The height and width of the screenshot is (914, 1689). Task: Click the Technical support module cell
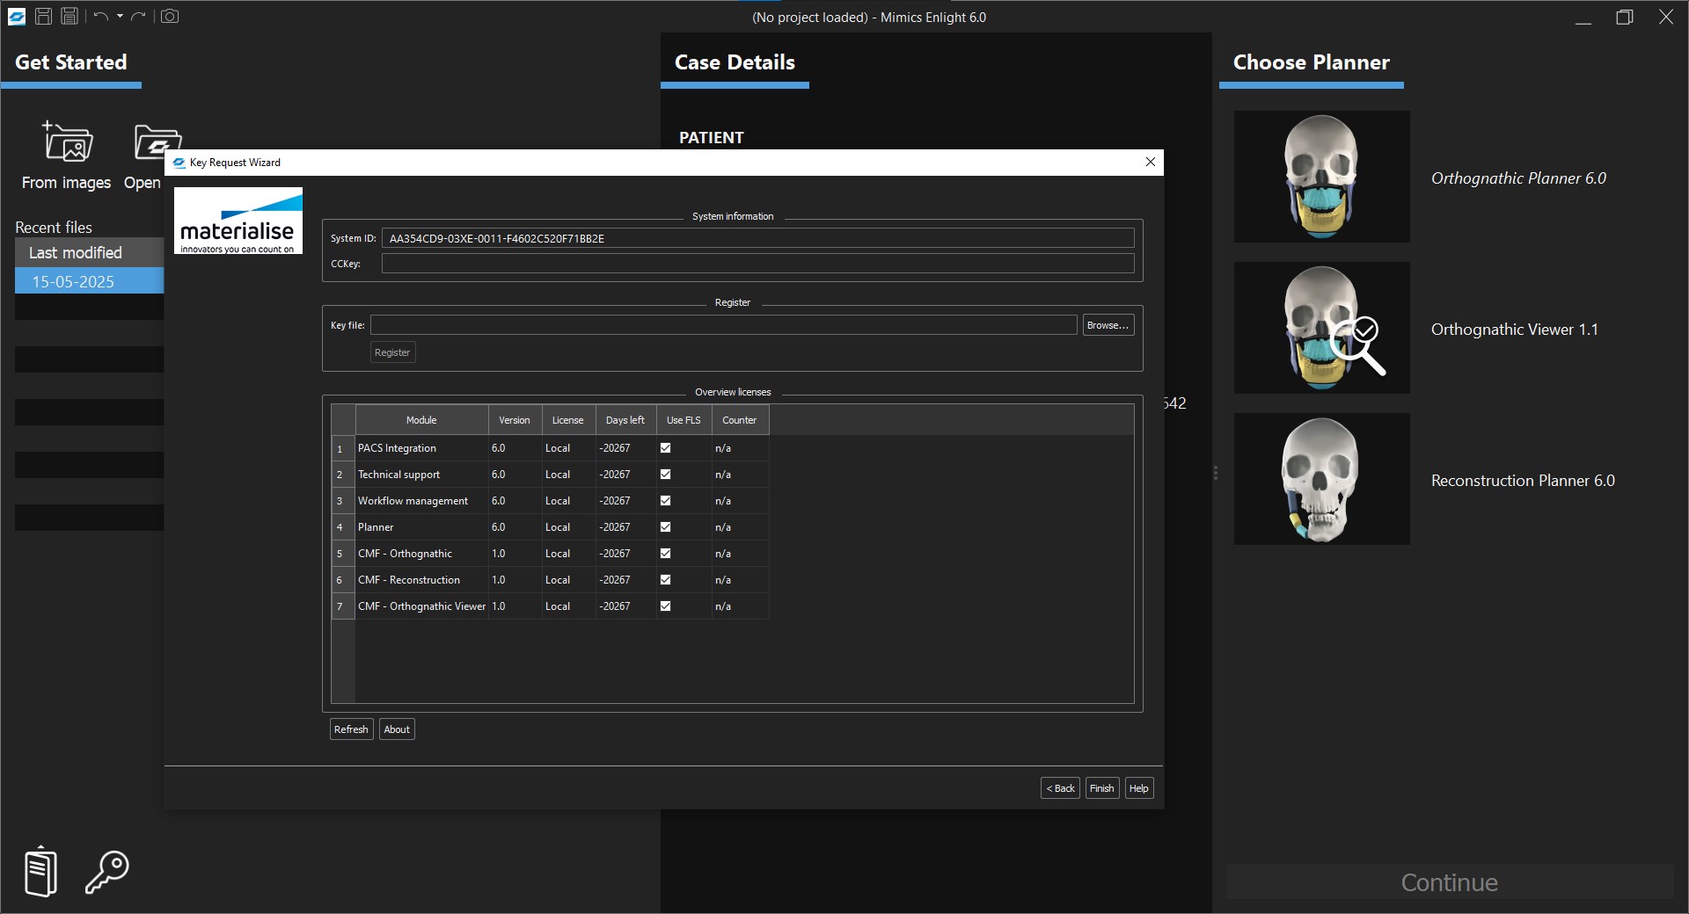click(421, 475)
